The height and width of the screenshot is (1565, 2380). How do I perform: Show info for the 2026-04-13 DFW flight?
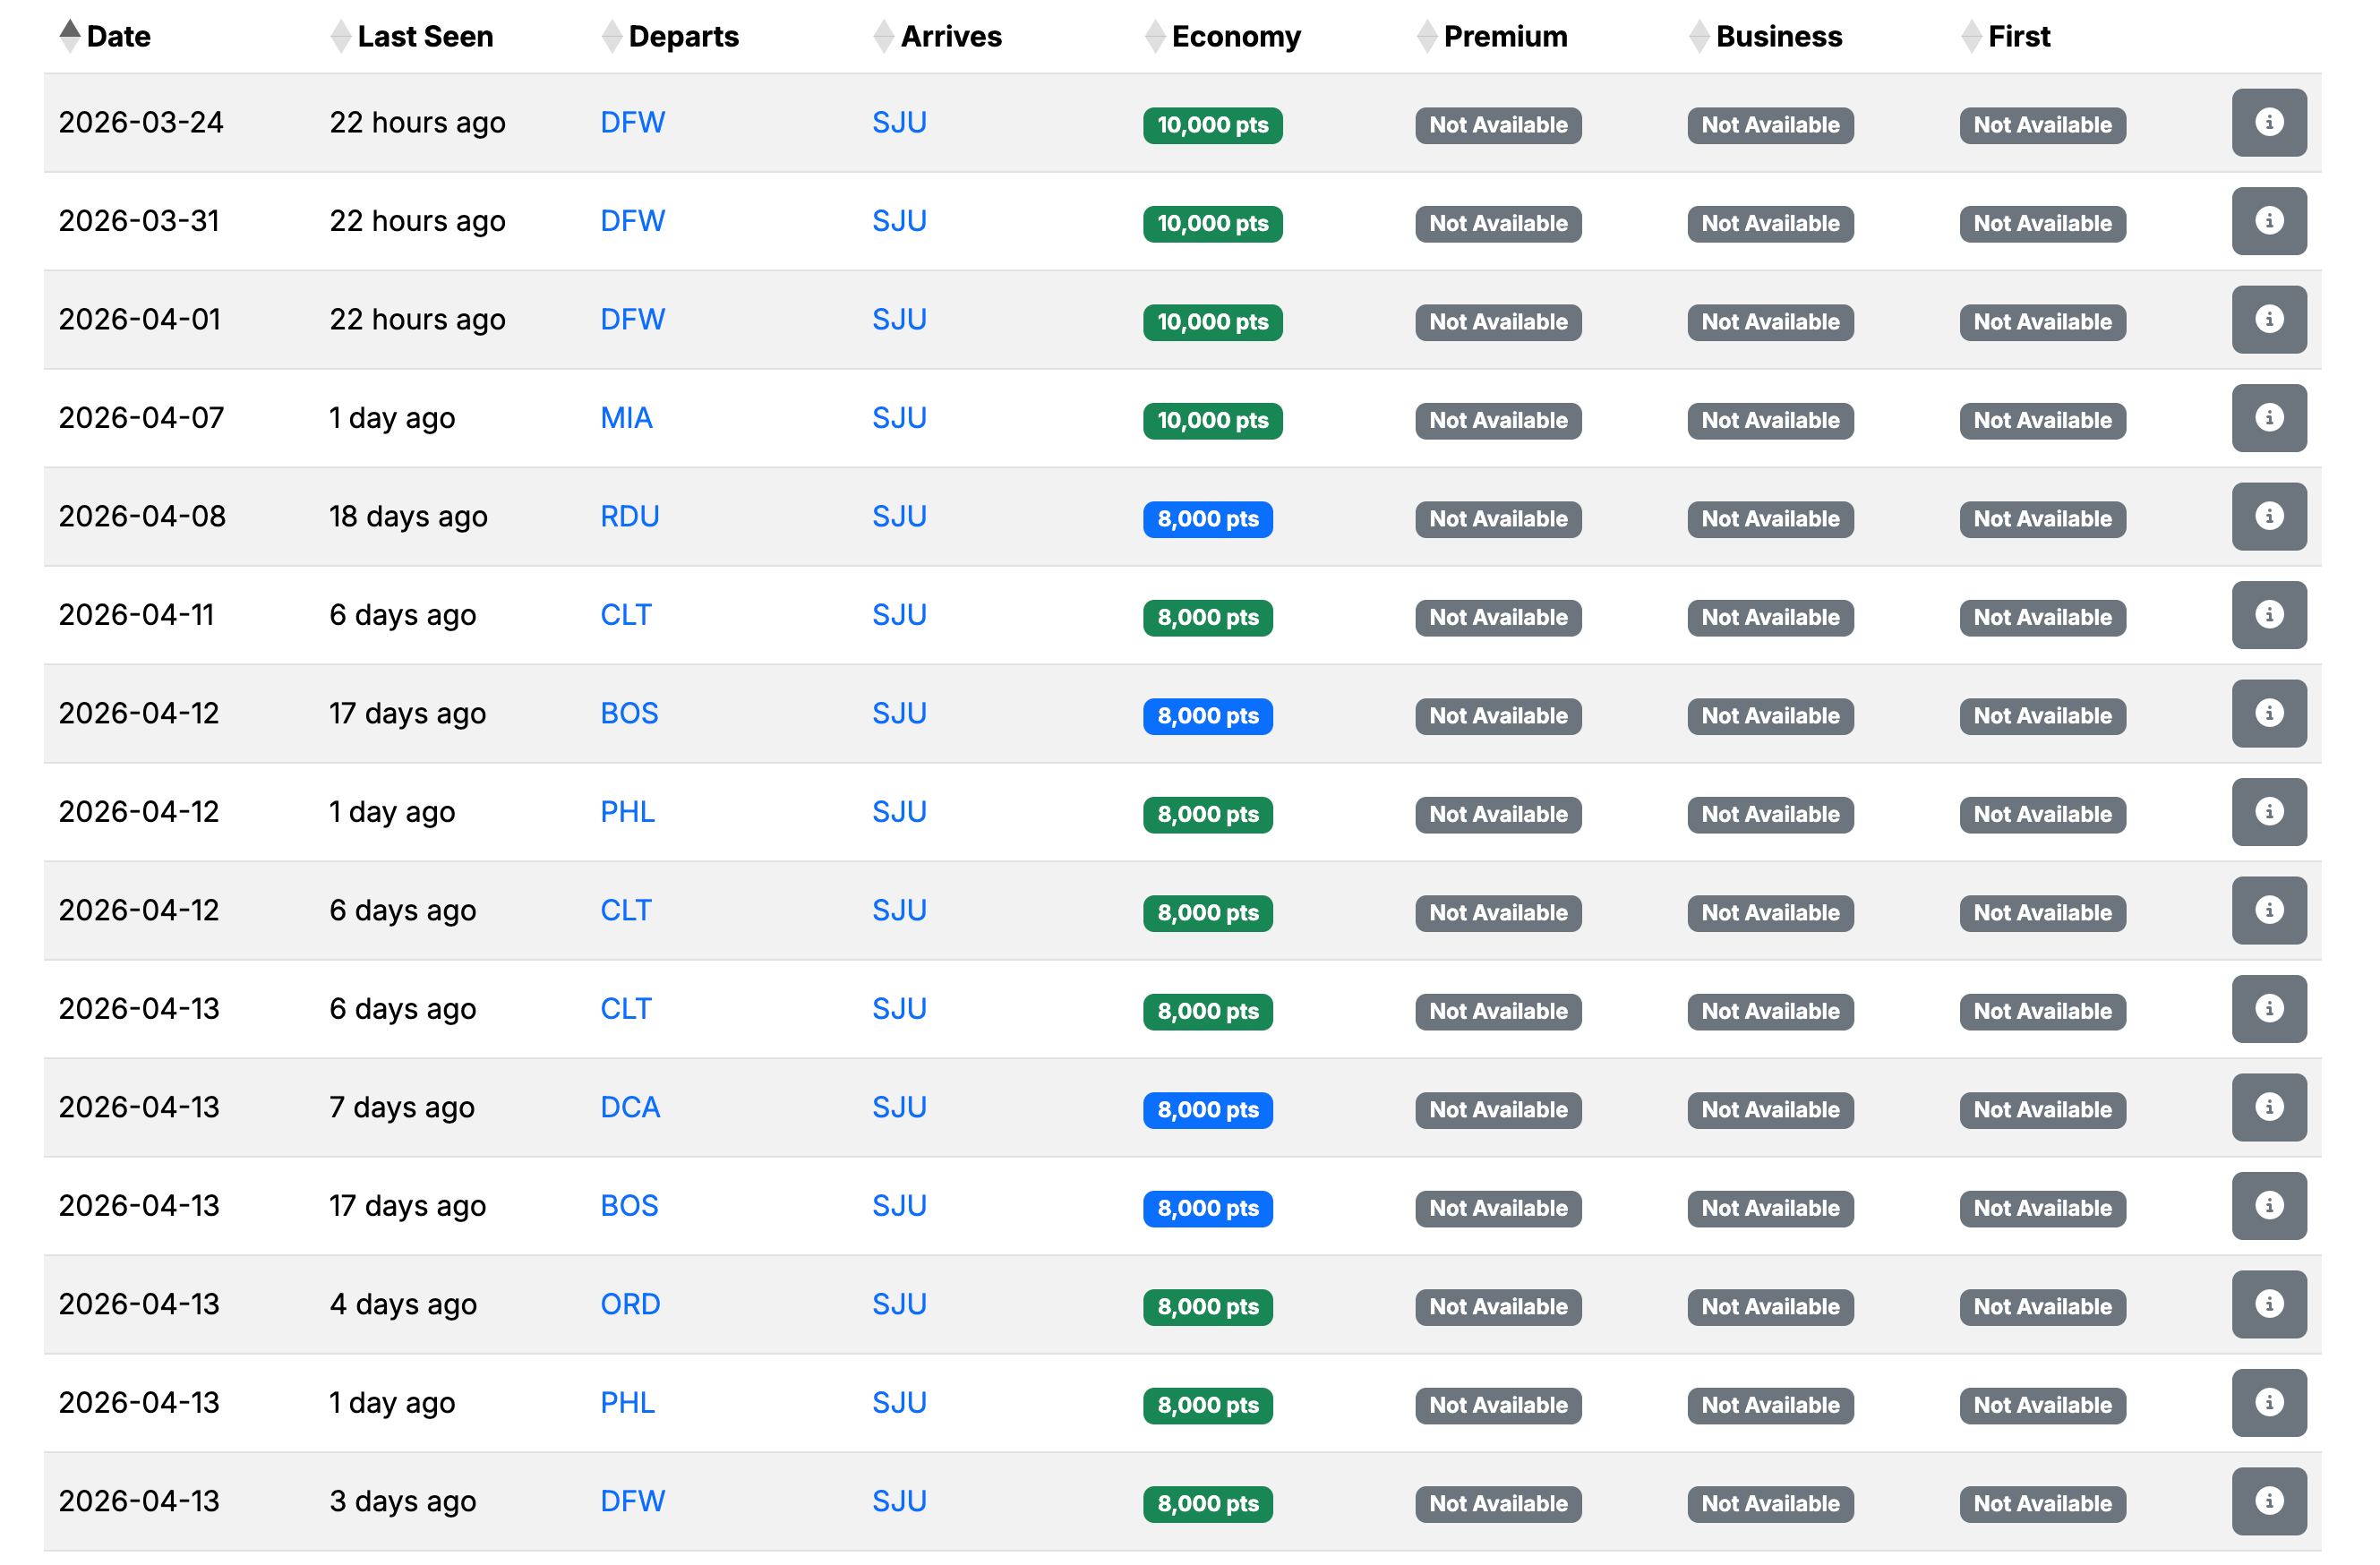[x=2267, y=1501]
